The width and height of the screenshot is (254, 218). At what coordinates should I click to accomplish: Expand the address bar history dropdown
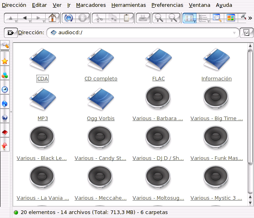[x=234, y=33]
